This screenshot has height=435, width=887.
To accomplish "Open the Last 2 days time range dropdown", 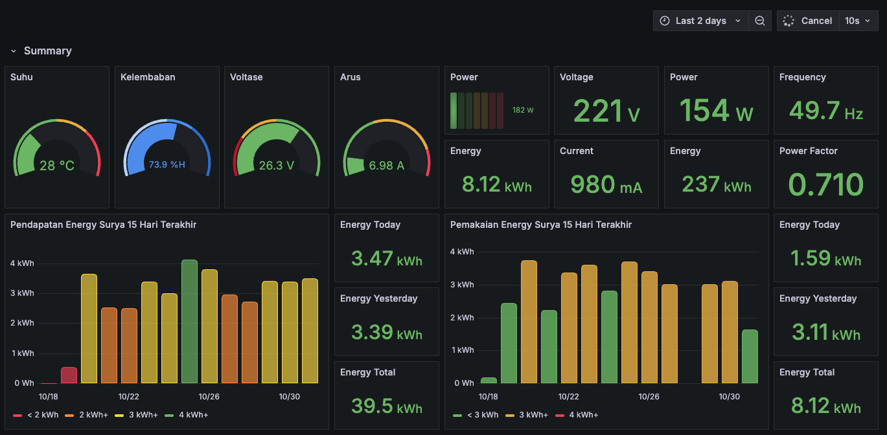I will [x=701, y=21].
